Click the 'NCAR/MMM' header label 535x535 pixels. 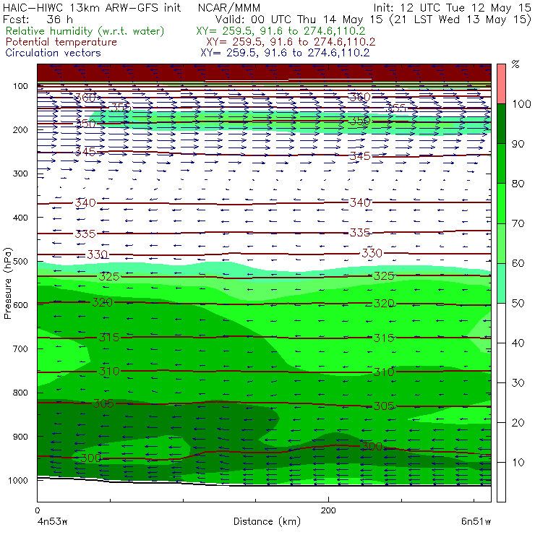click(229, 8)
